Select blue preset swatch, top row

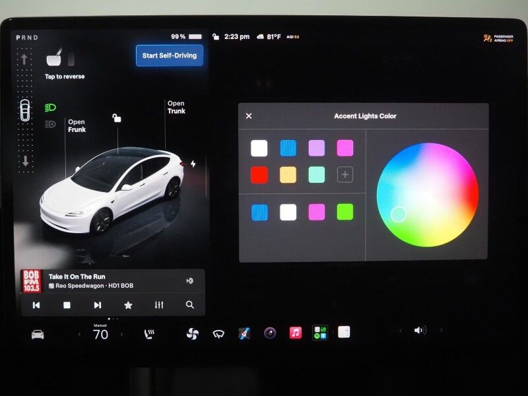click(x=288, y=148)
